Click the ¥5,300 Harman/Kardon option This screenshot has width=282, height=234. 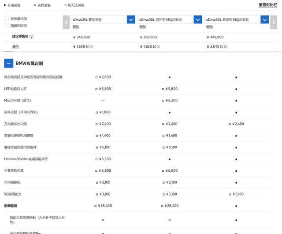click(103, 159)
